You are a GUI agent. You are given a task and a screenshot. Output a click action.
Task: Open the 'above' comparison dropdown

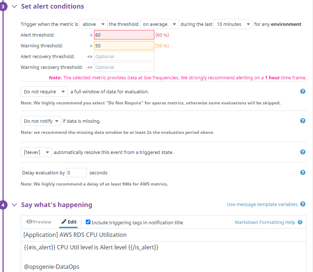pos(93,24)
